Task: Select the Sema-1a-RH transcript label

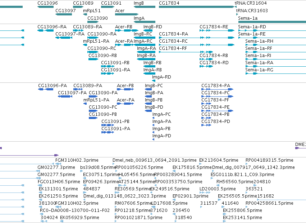Action: [x=259, y=41]
